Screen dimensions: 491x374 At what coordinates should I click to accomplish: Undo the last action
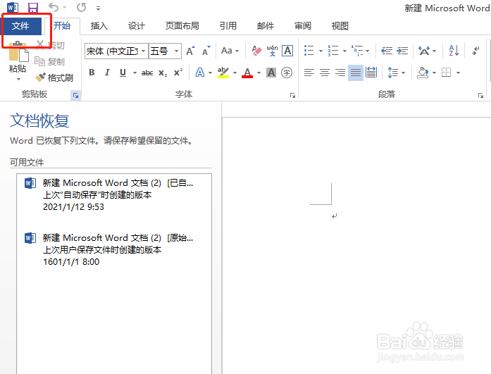(54, 7)
